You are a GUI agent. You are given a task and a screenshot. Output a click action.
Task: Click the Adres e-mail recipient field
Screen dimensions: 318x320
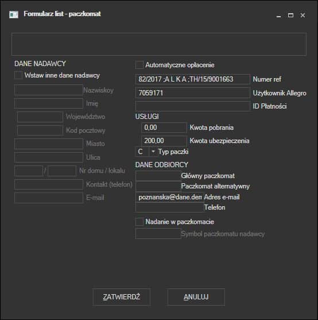[x=169, y=197]
